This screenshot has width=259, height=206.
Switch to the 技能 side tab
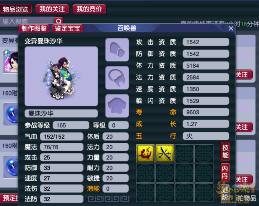click(x=225, y=151)
